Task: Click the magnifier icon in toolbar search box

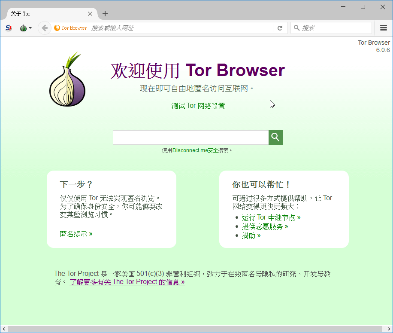Action: 296,28
